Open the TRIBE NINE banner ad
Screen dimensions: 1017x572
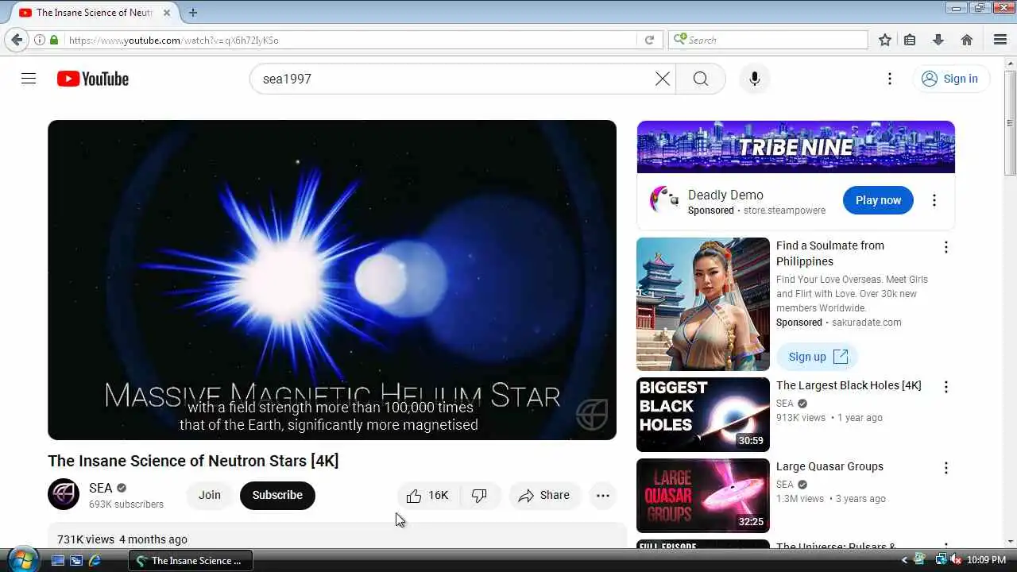click(x=795, y=147)
